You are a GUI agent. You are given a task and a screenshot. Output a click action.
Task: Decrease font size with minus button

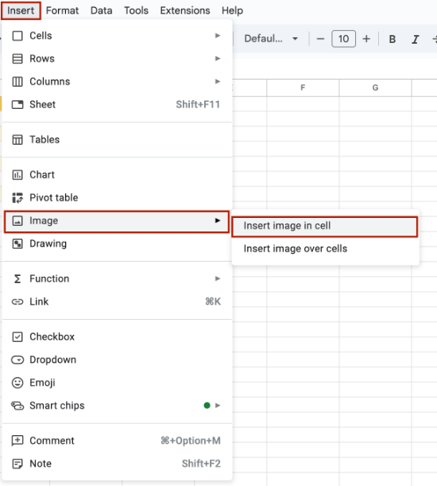coord(320,39)
